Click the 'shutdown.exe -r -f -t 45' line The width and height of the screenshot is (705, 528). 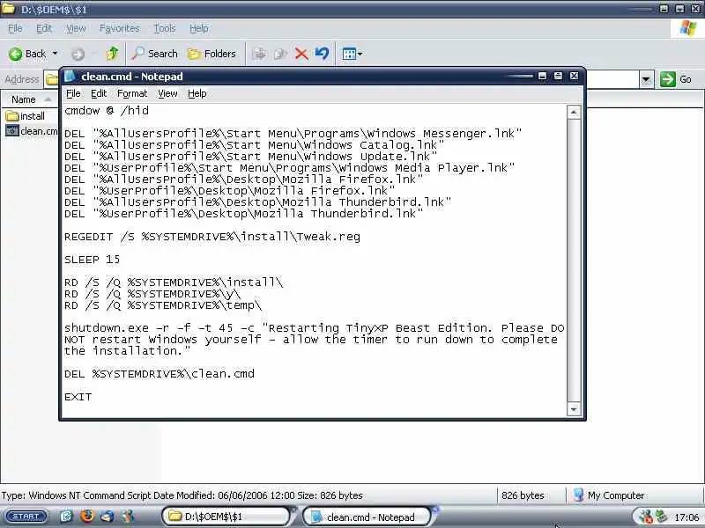point(315,328)
